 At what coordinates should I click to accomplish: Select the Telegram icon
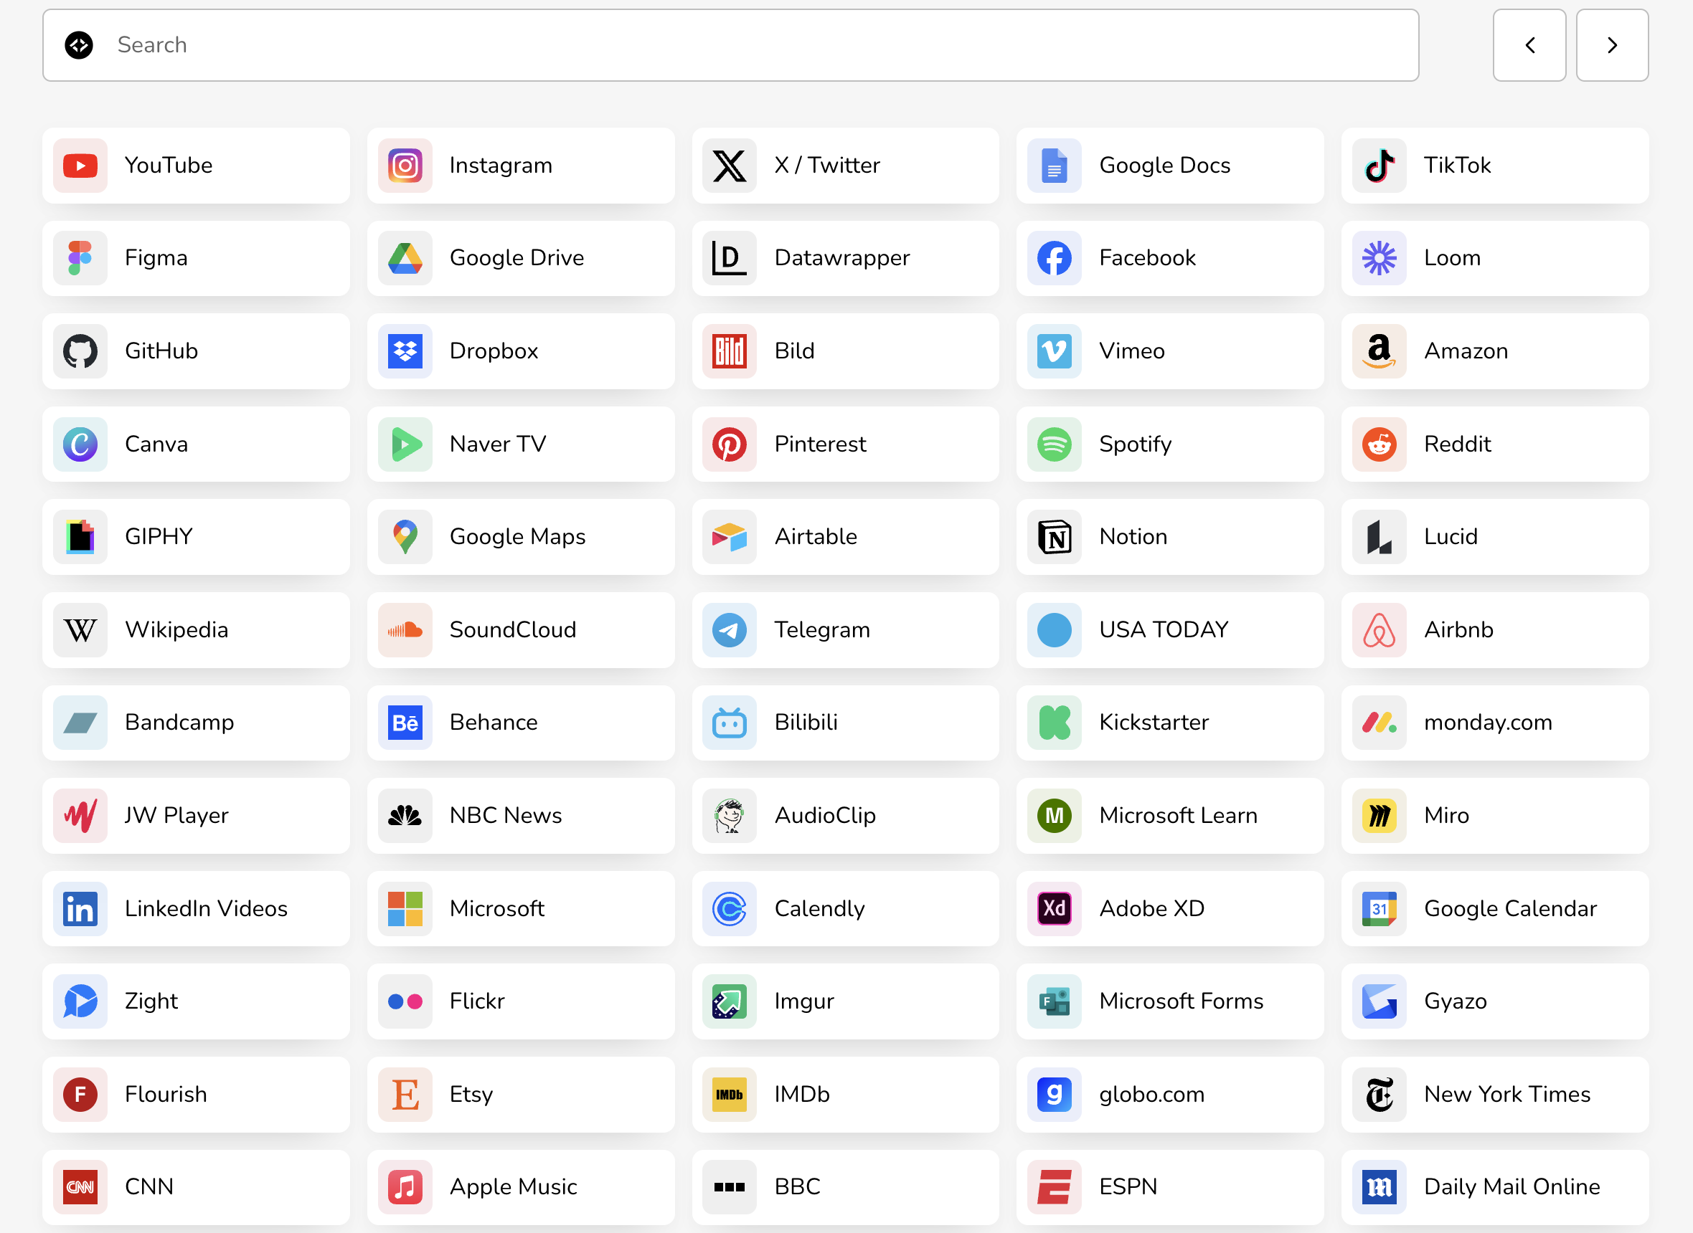729,630
